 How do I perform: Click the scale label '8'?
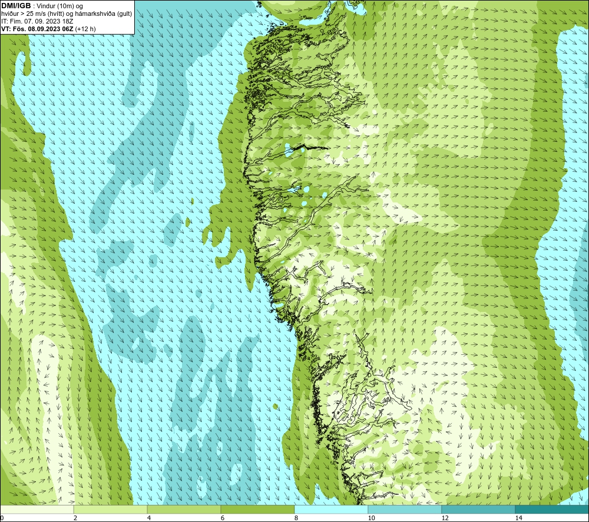(296, 518)
